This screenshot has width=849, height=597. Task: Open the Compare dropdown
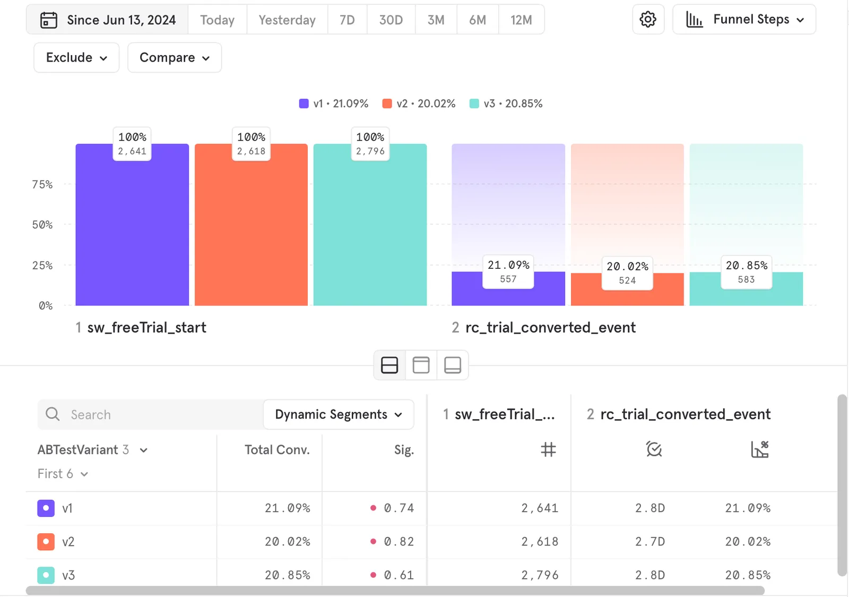pos(175,57)
